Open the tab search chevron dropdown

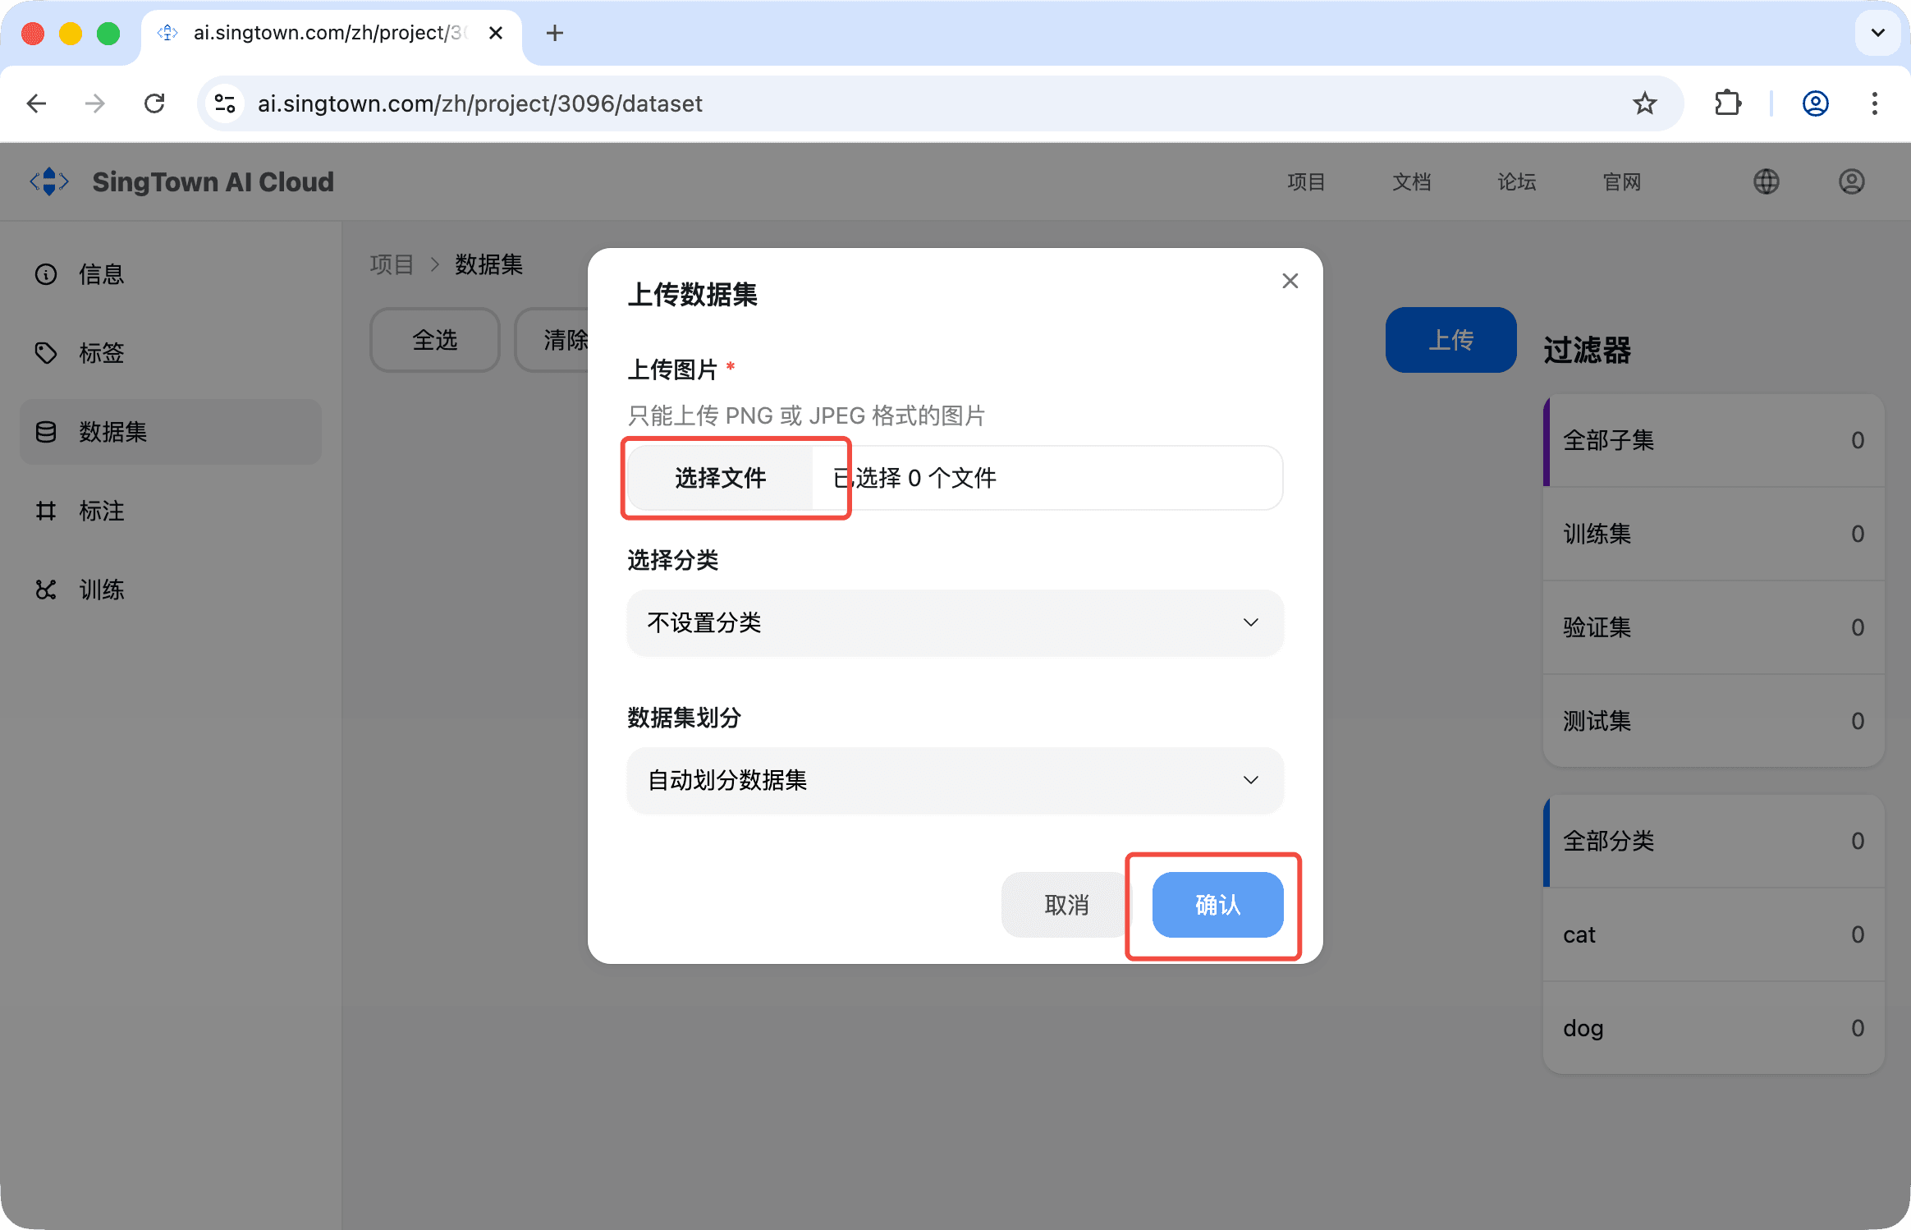[x=1877, y=34]
